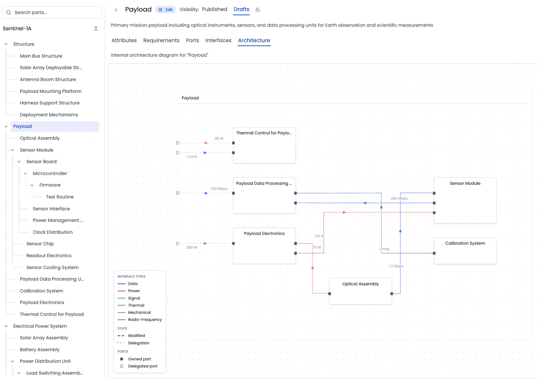Select the Calibration System diagram block

pyautogui.click(x=465, y=251)
